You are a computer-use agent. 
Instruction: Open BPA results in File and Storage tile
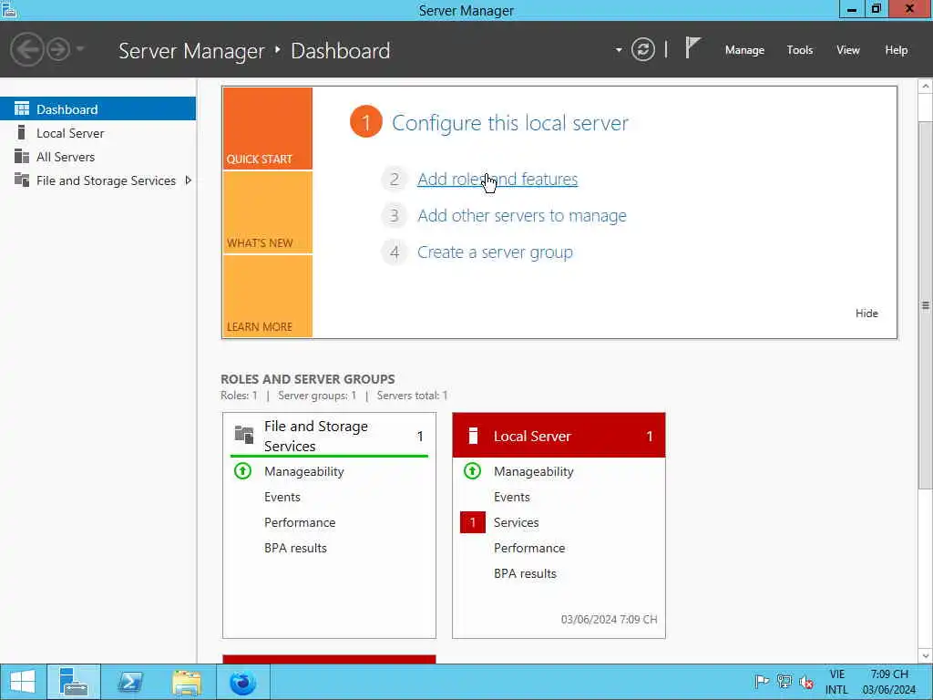coord(295,548)
